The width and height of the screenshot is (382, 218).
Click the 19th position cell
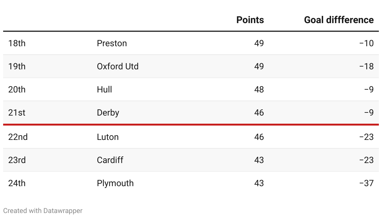pyautogui.click(x=17, y=66)
